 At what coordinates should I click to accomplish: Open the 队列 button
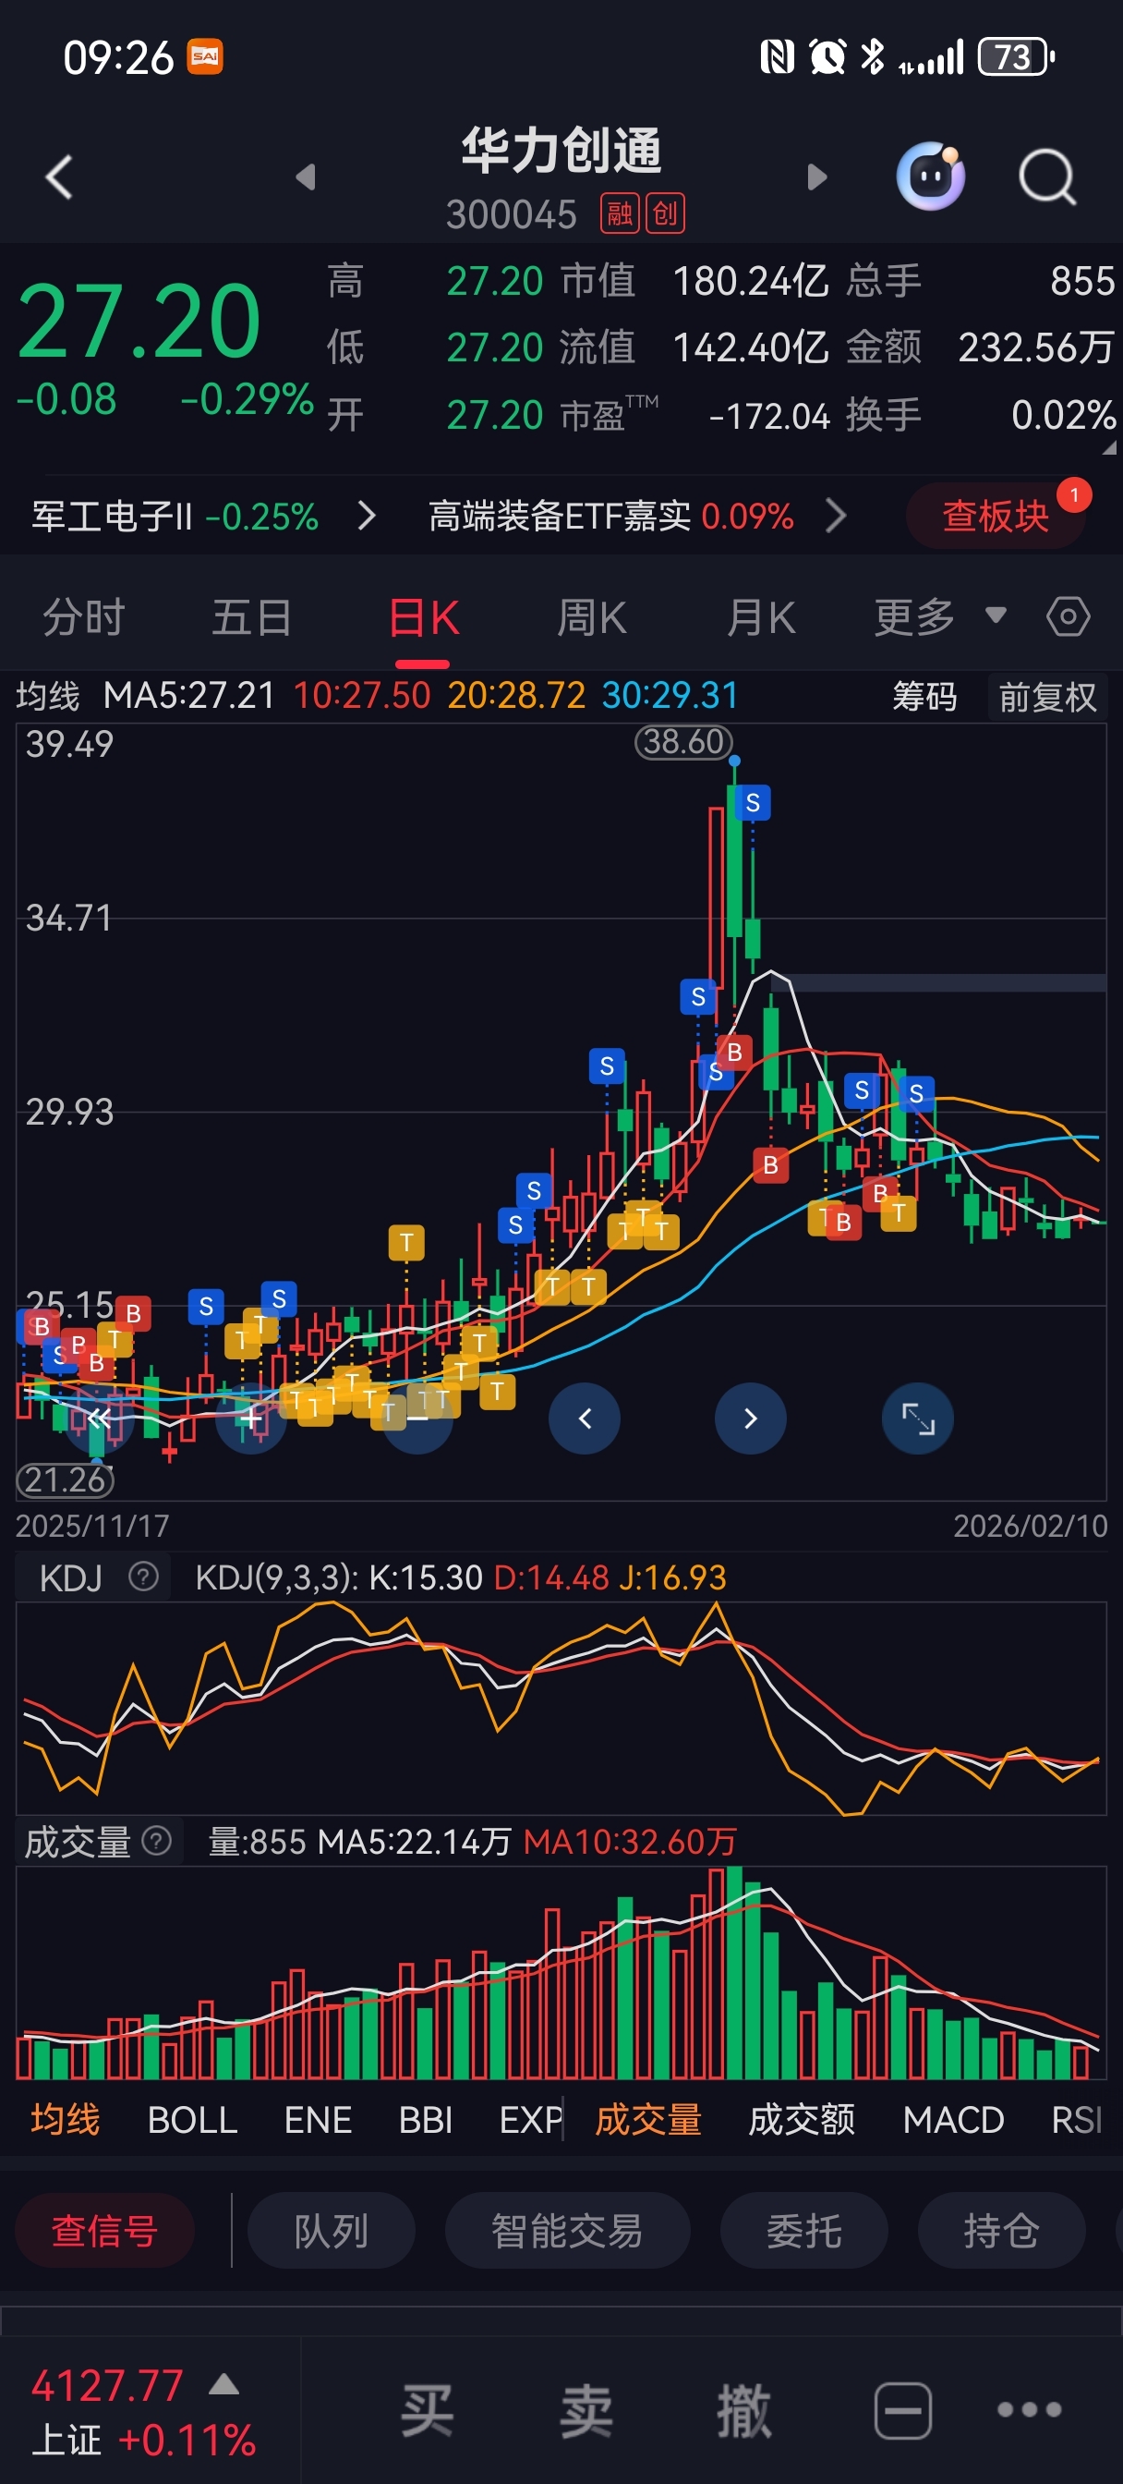click(331, 2231)
